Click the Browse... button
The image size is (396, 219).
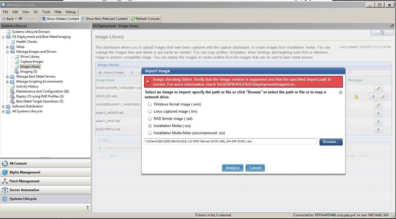331,142
